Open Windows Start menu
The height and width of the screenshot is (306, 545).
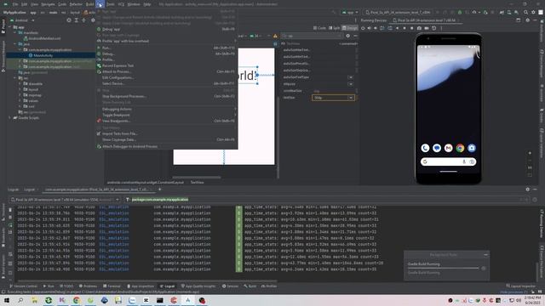[x=7, y=300]
